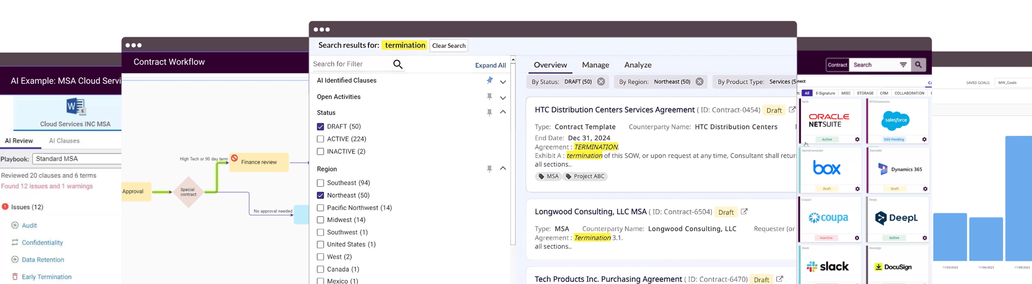The height and width of the screenshot is (284, 1032).
Task: Check the INACTIVE (2) status checkbox
Action: pos(320,151)
